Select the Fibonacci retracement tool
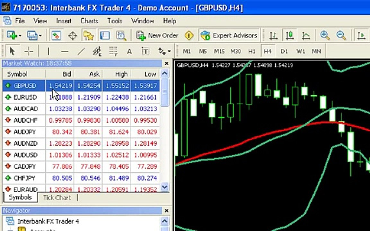The width and height of the screenshot is (370, 231). [x=113, y=51]
